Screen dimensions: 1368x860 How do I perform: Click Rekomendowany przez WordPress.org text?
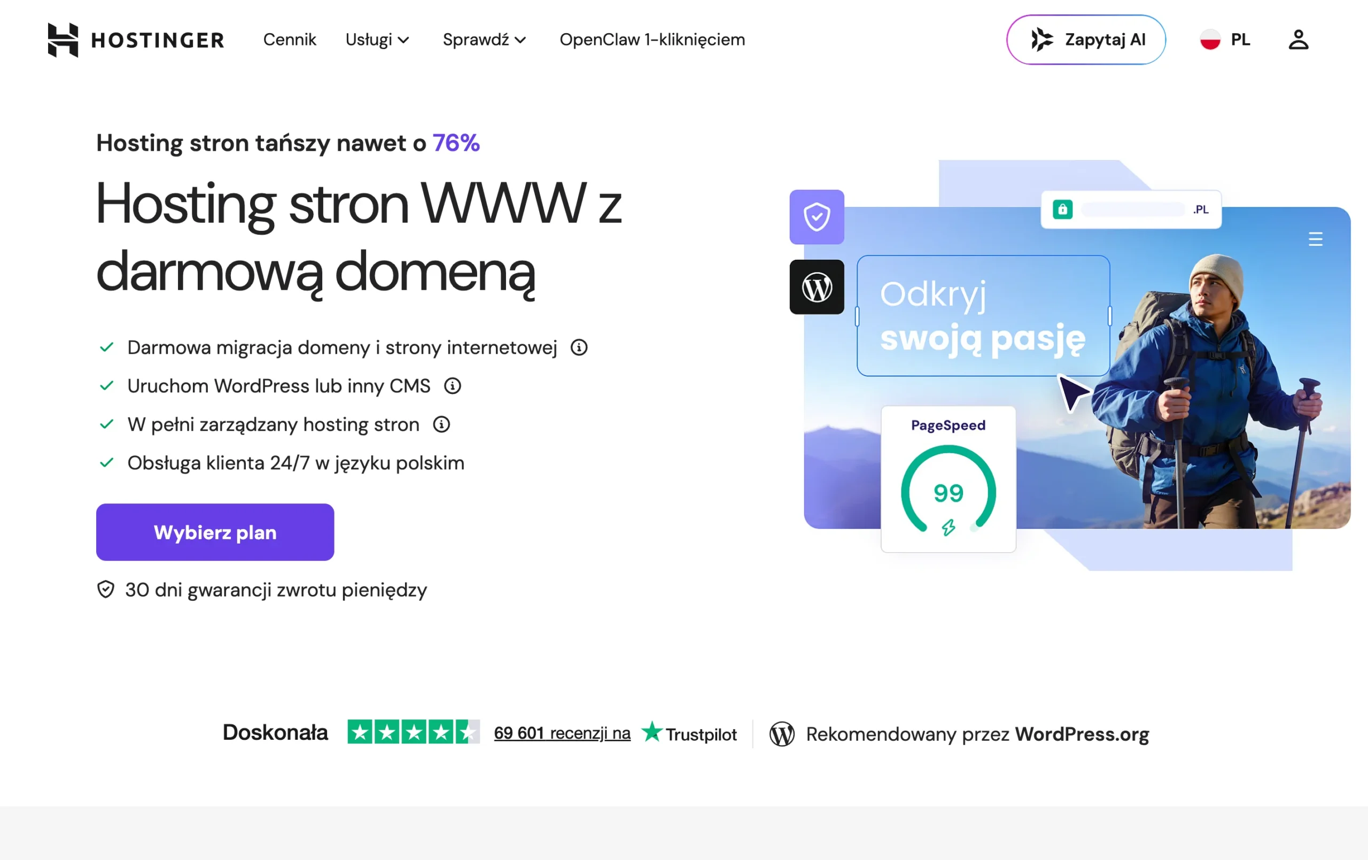click(x=977, y=734)
